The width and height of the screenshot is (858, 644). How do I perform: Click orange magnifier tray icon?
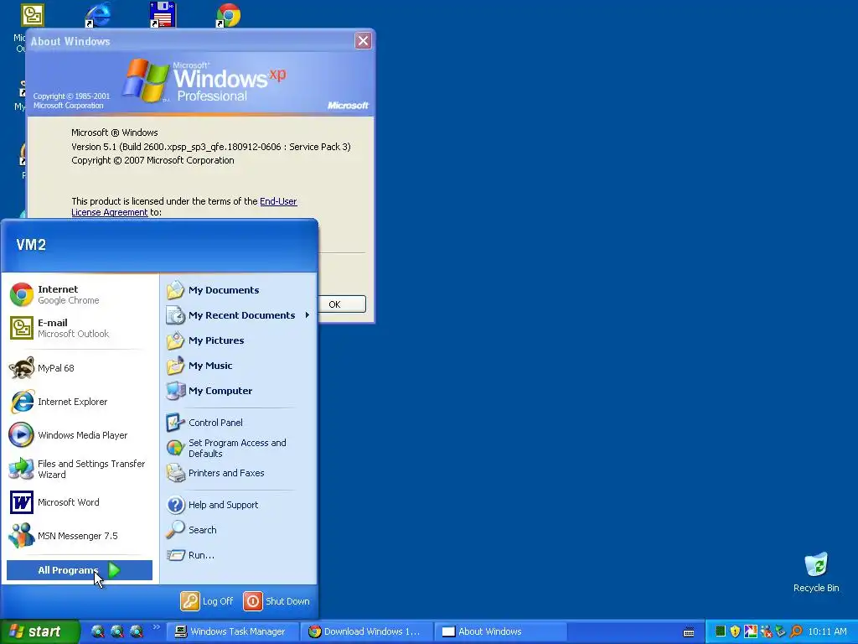pos(796,631)
